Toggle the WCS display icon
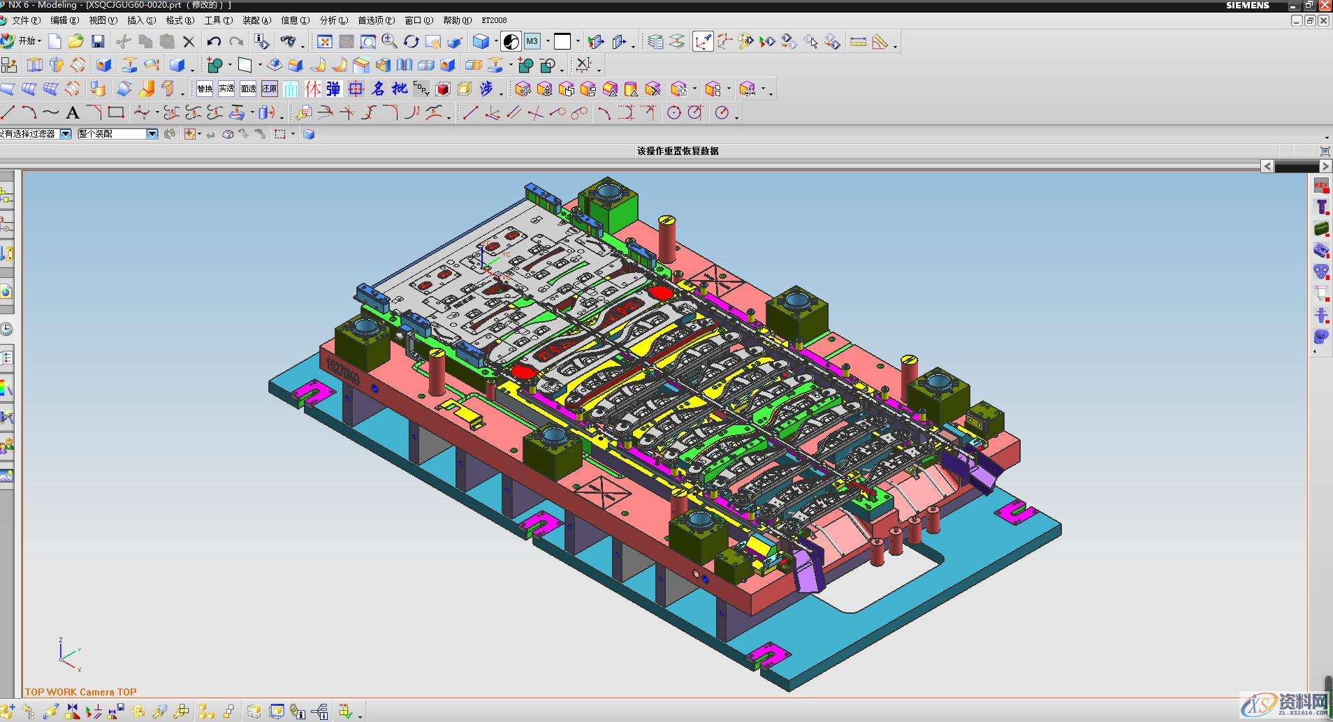The image size is (1333, 722). tap(702, 42)
